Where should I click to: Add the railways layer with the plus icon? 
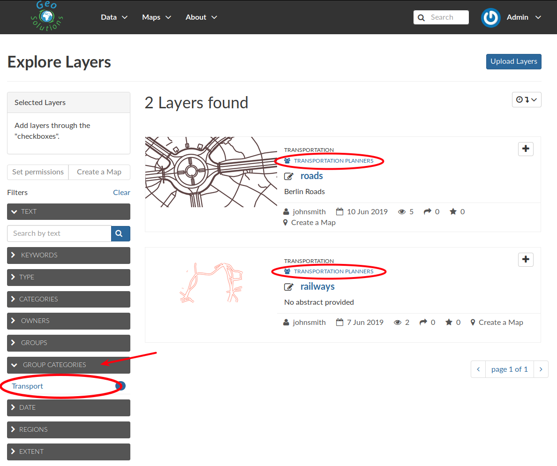coord(526,260)
